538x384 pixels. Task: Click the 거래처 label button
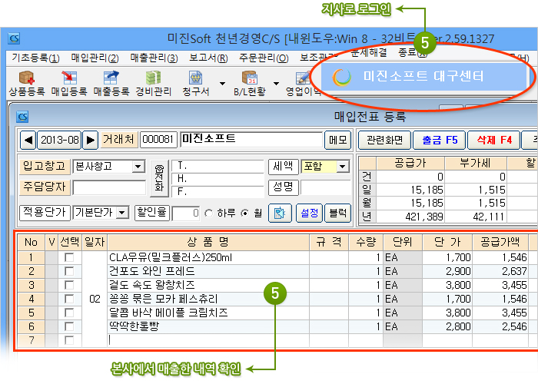[x=118, y=140]
